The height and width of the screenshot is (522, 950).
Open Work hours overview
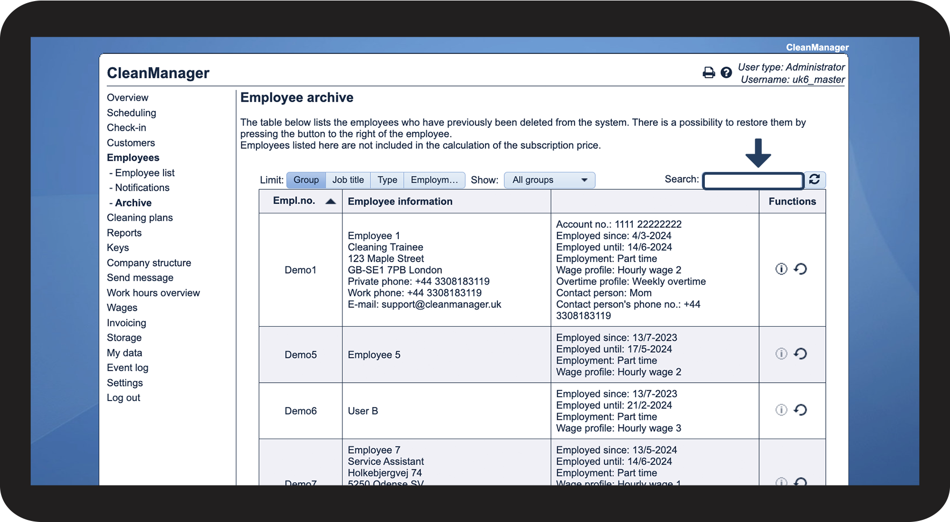click(153, 293)
